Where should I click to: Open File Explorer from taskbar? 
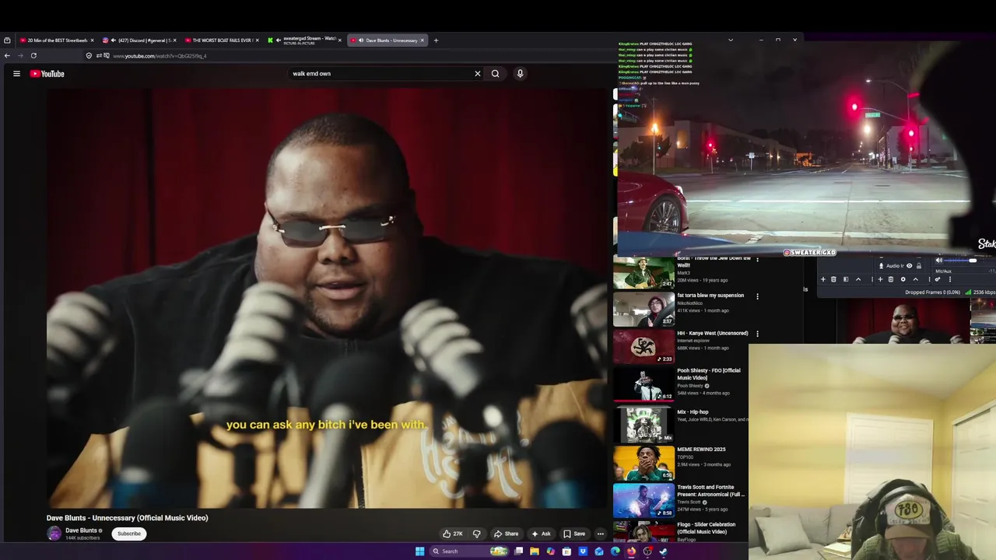click(535, 551)
